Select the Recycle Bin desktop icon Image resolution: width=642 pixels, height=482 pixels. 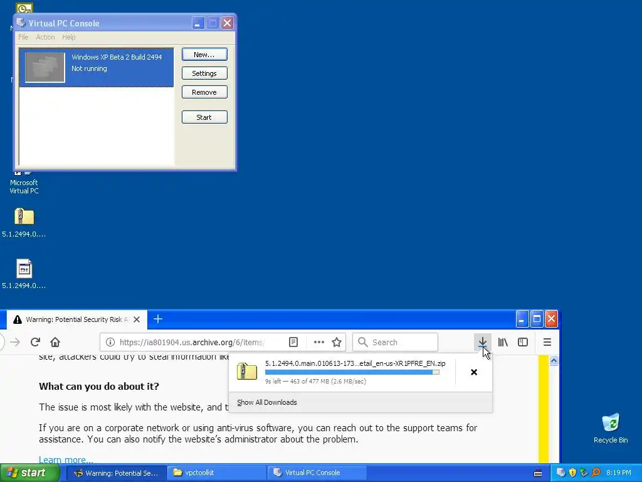click(x=611, y=428)
